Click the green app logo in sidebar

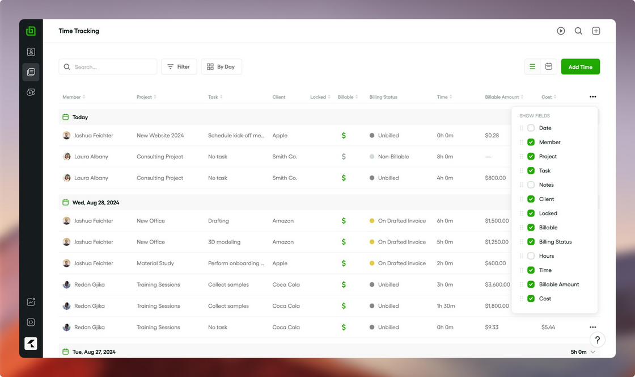(31, 31)
